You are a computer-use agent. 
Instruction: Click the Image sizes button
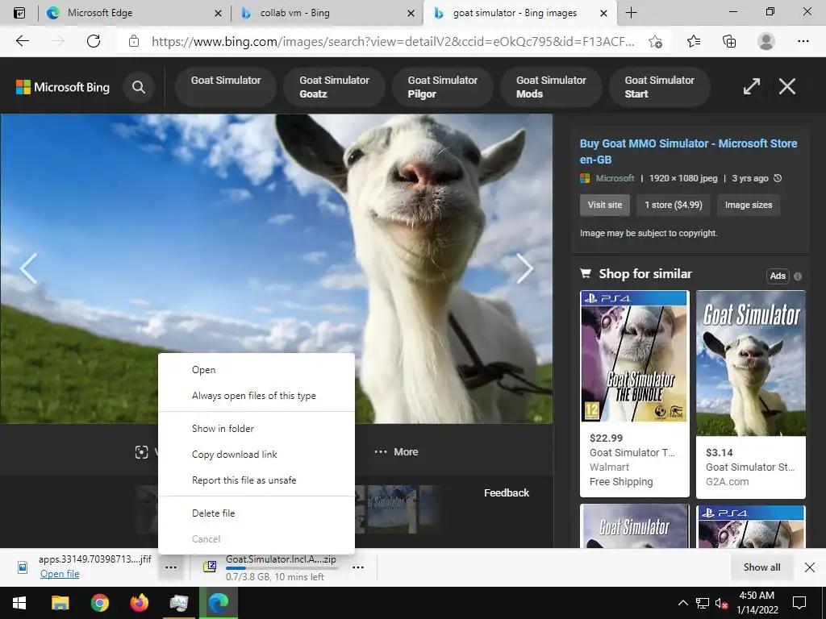[748, 205]
